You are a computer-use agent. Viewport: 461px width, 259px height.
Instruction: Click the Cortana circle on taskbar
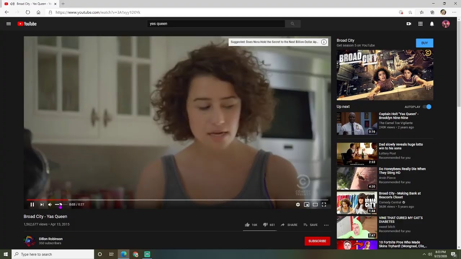coord(100,254)
